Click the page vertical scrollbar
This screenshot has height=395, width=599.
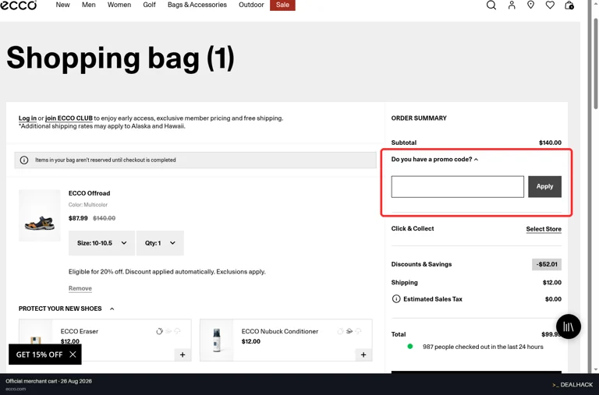[596, 63]
